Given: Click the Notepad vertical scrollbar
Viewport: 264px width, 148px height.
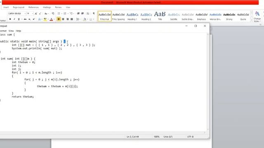Looking at the screenshot, I should coord(208,82).
